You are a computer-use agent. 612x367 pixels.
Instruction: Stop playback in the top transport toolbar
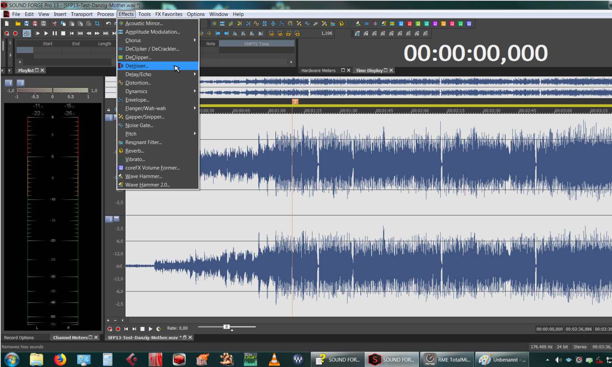[63, 33]
